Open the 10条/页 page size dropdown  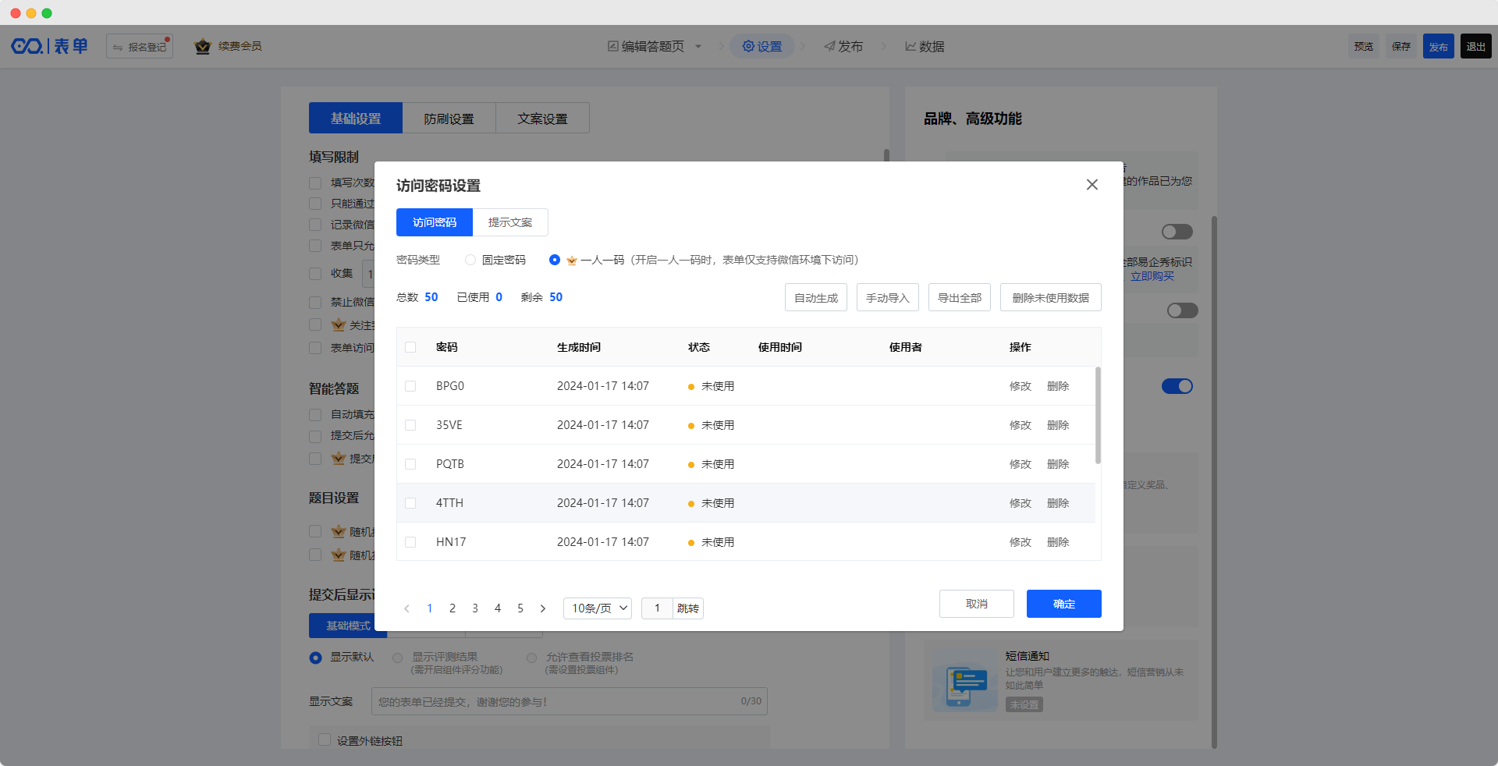(598, 608)
